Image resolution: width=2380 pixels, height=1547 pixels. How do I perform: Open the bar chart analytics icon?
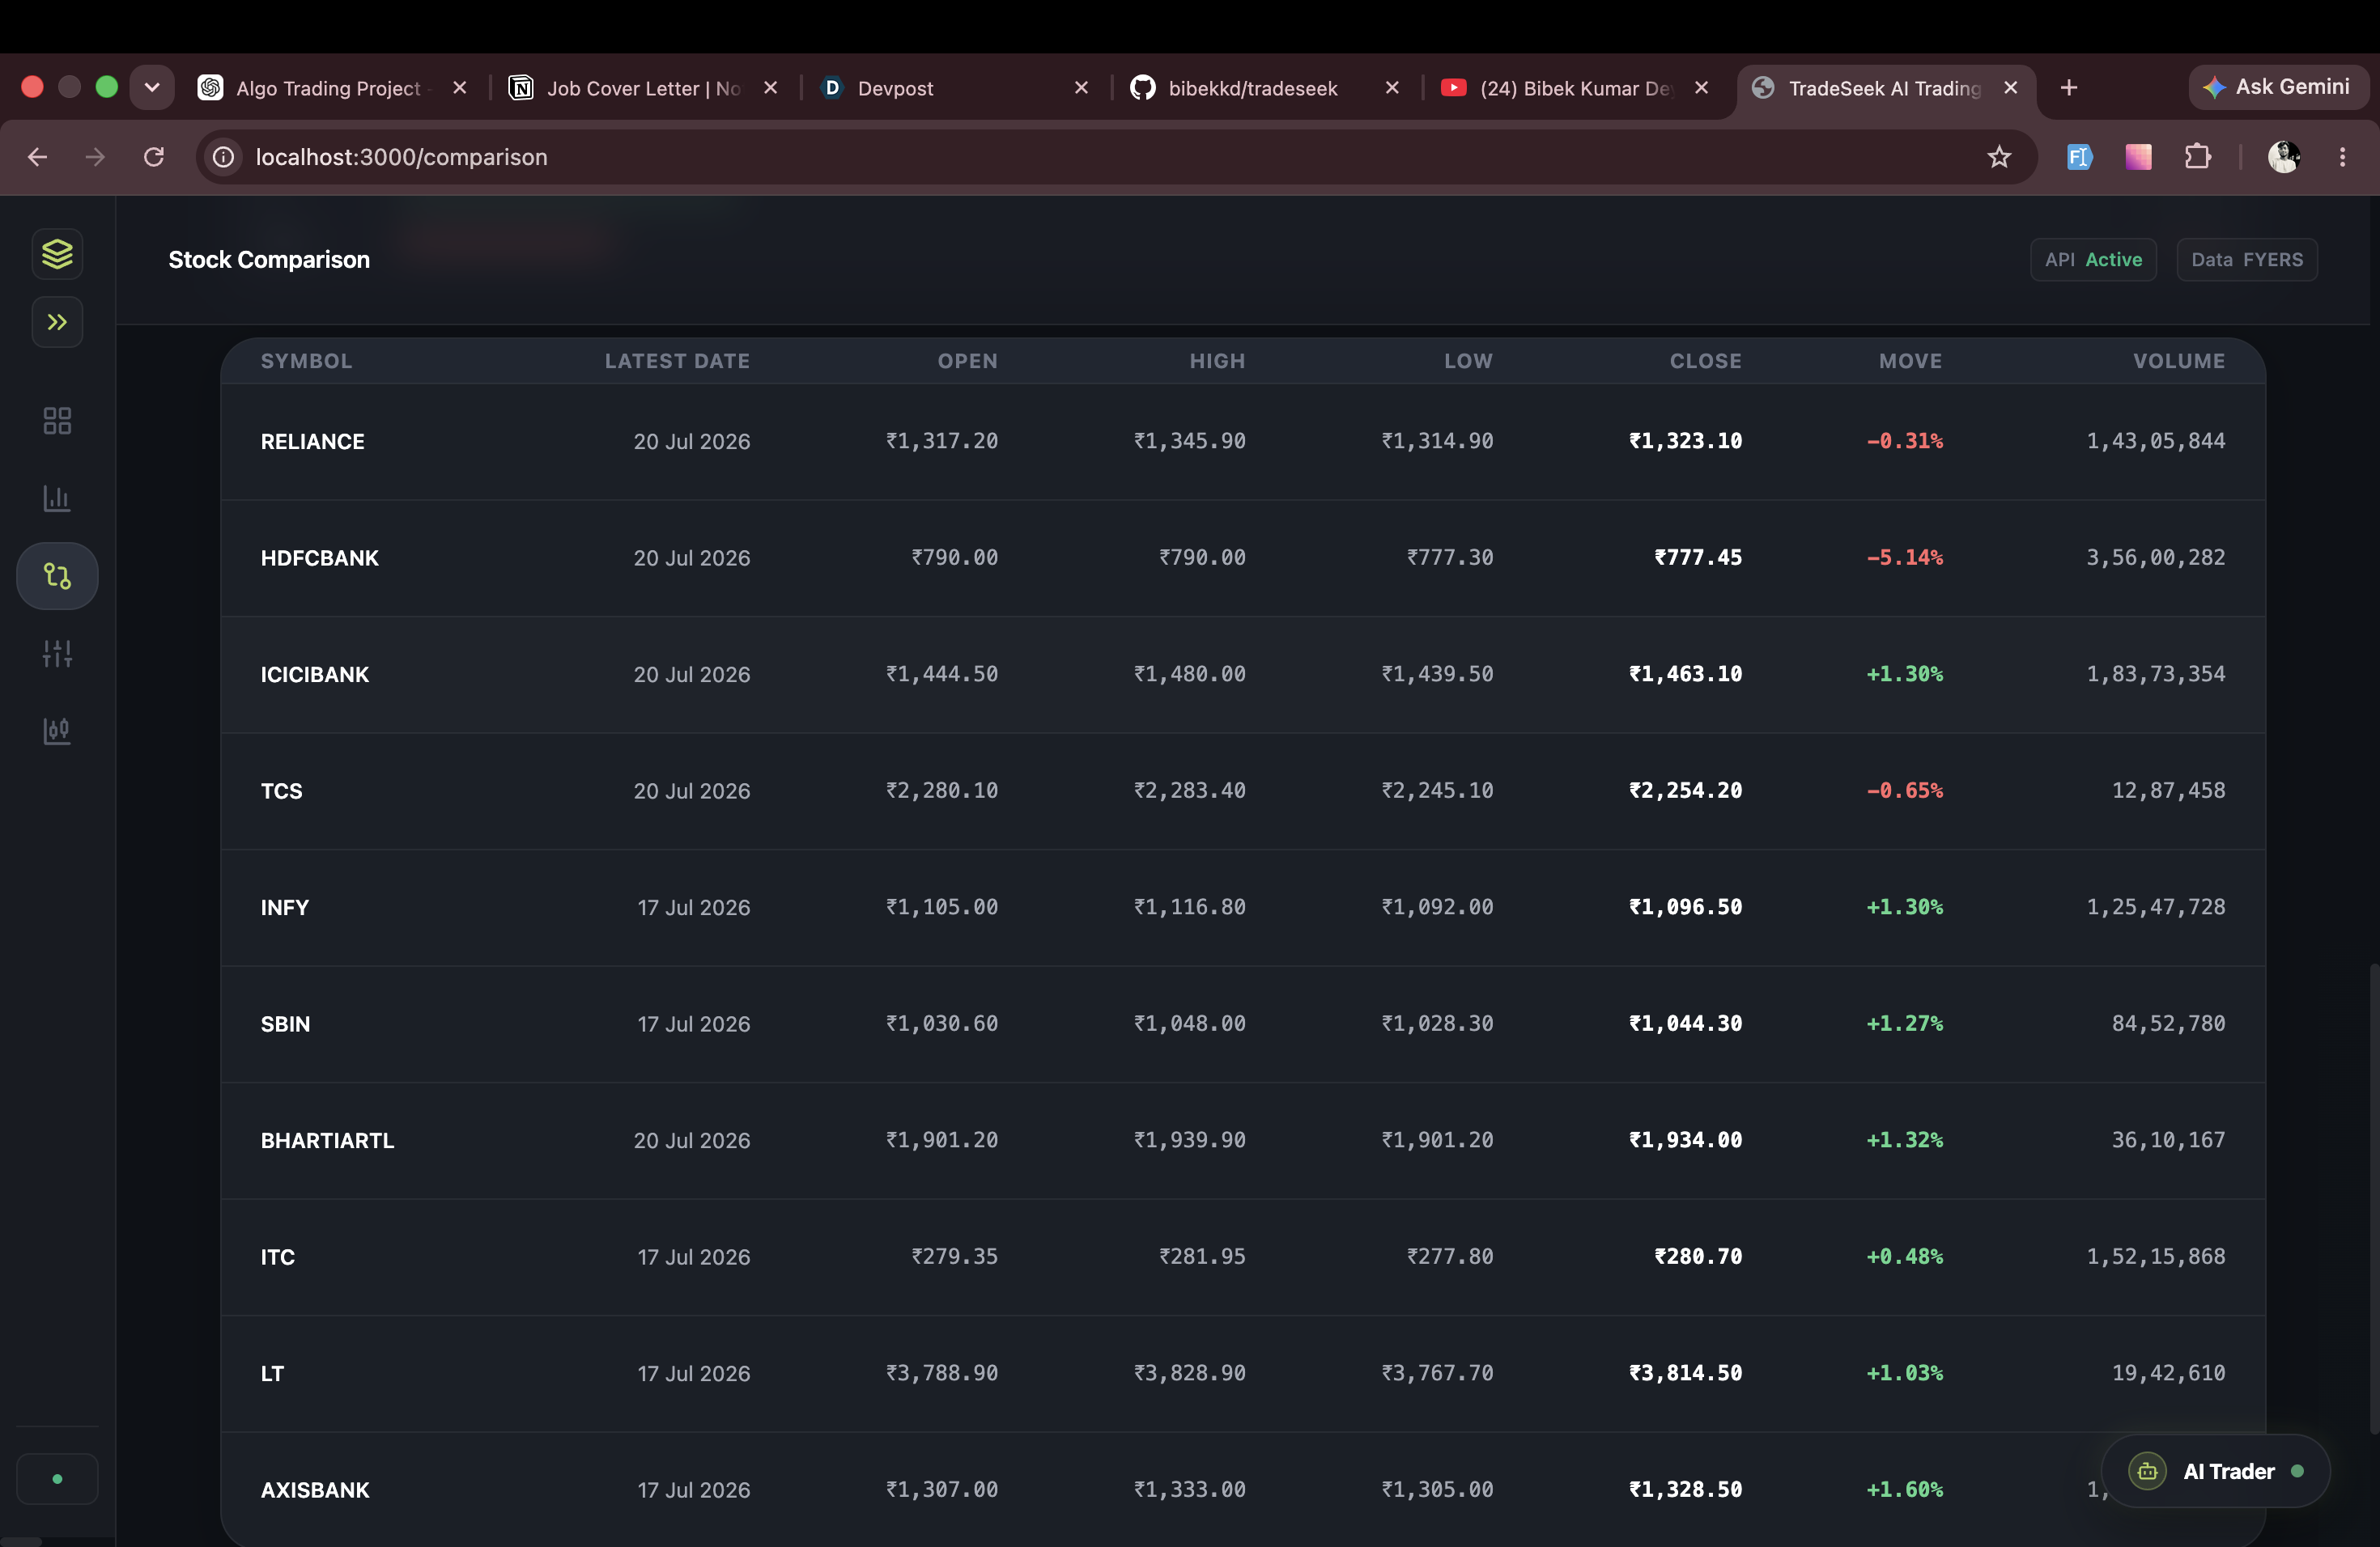57,498
